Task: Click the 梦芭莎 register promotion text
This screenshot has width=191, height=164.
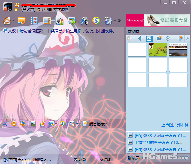Action: pos(27,160)
